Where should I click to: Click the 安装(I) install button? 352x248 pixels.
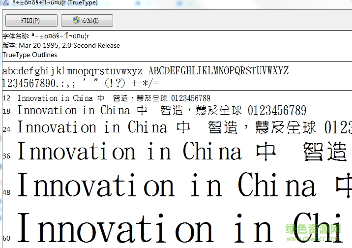(87, 21)
